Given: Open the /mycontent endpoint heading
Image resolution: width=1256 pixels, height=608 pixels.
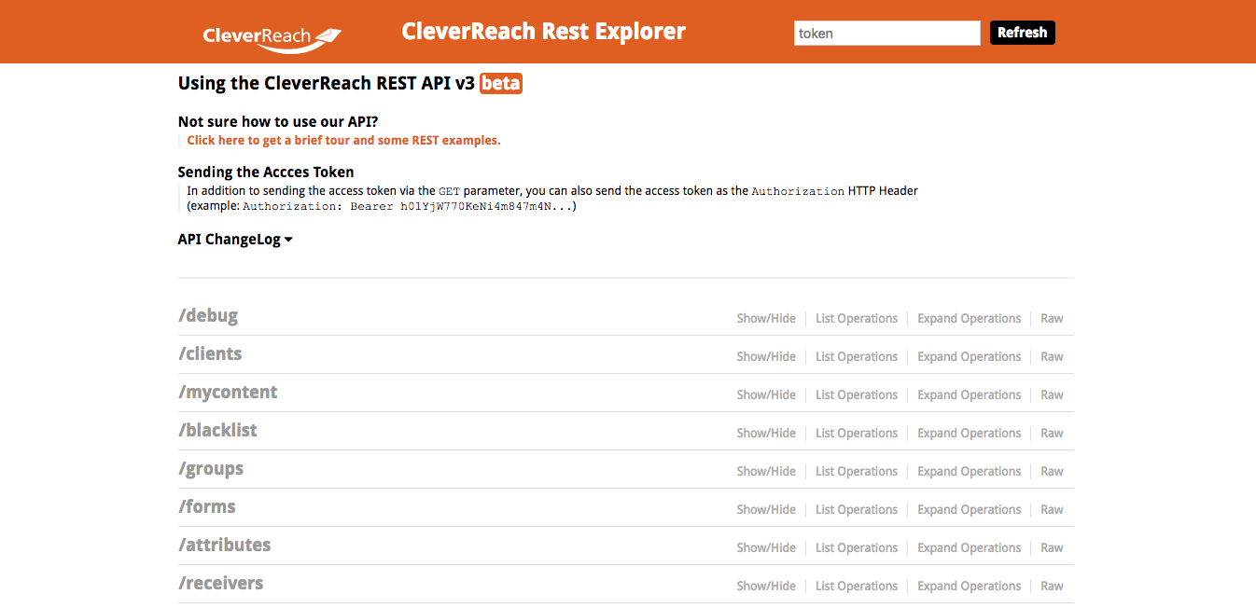Looking at the screenshot, I should click(228, 392).
